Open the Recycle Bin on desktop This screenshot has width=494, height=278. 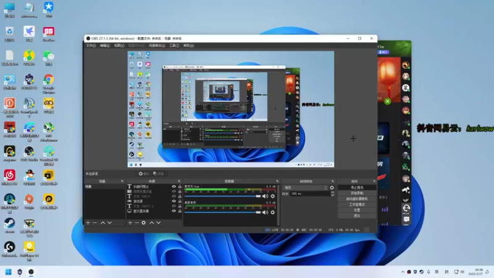coord(9,35)
